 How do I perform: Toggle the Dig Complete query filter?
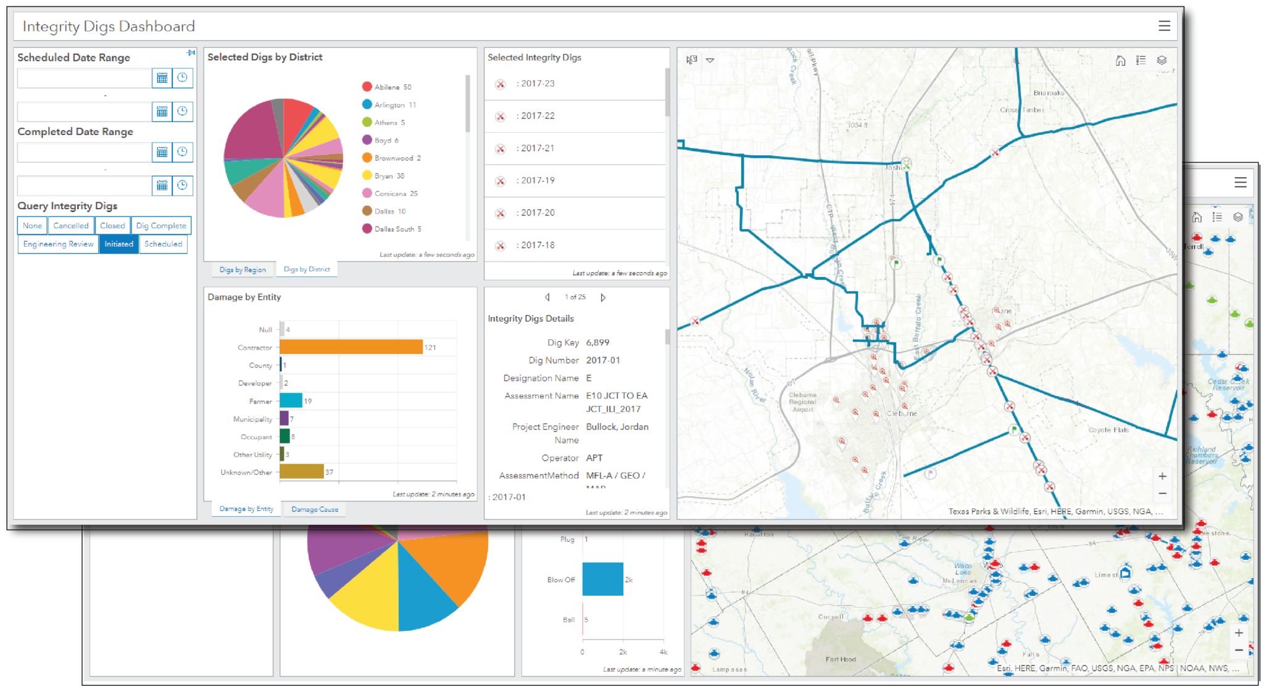(x=161, y=226)
